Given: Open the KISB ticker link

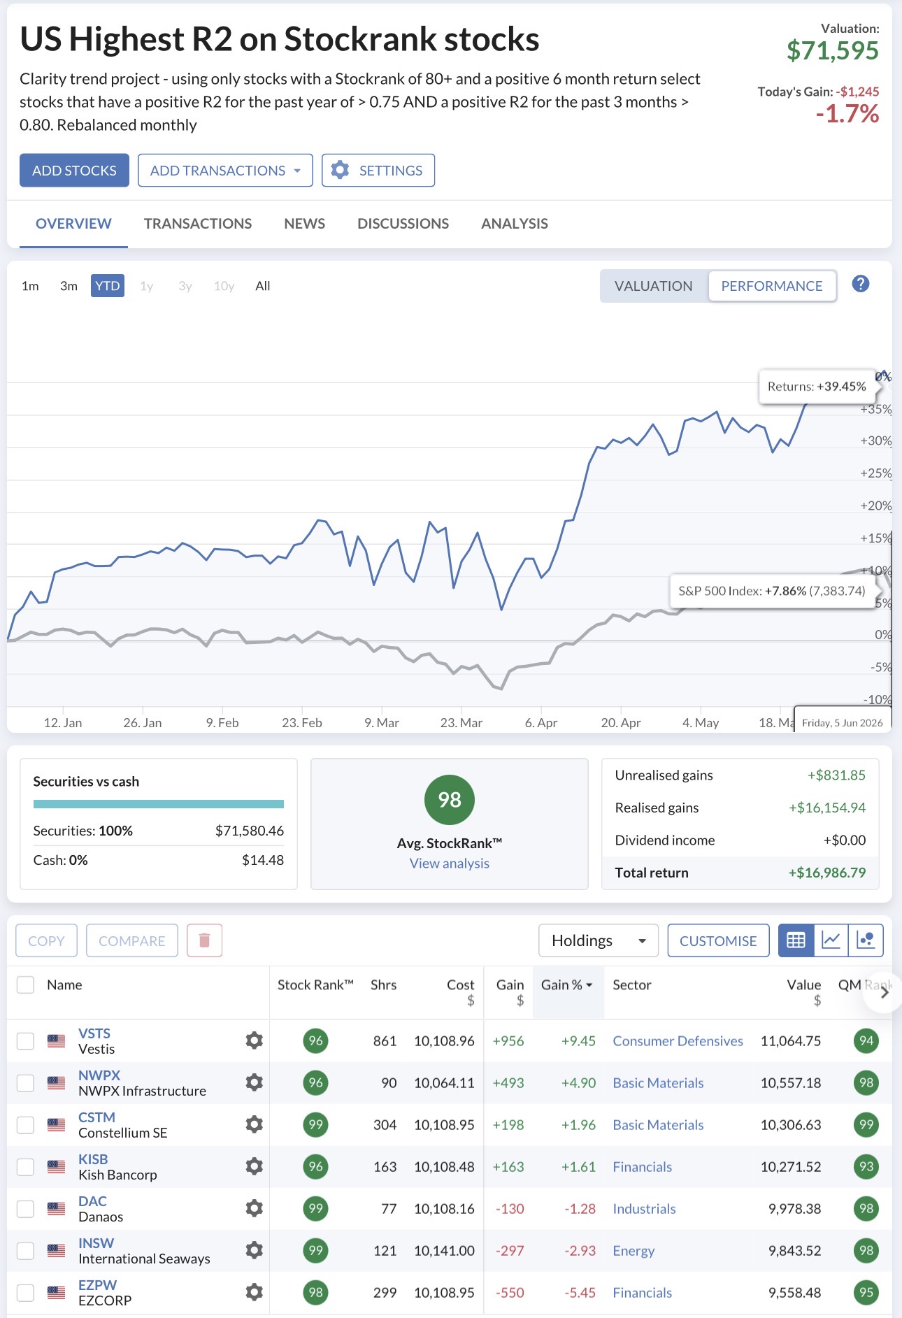Looking at the screenshot, I should point(93,1159).
